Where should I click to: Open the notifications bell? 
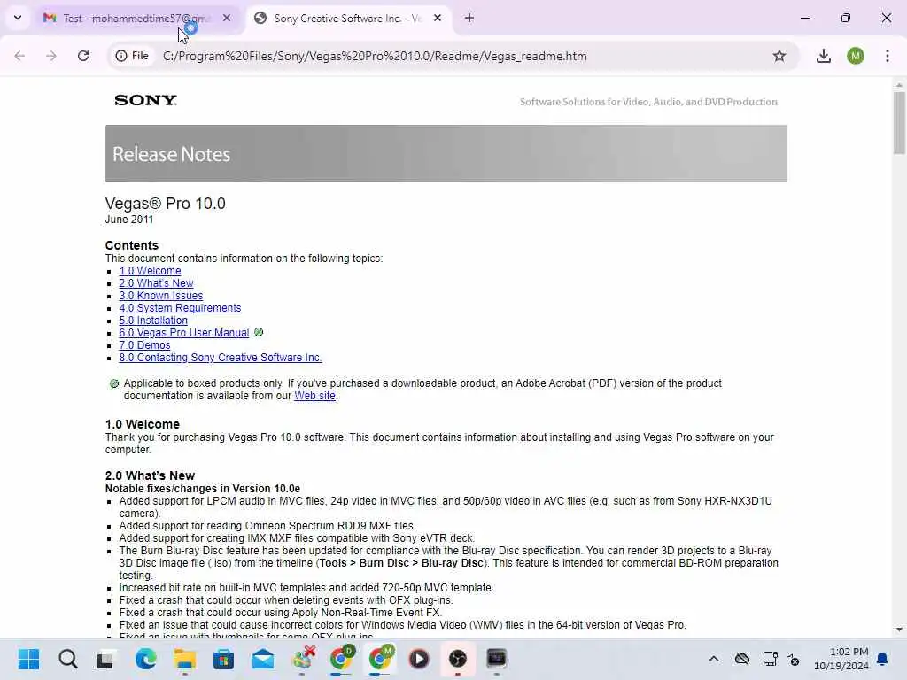(883, 659)
